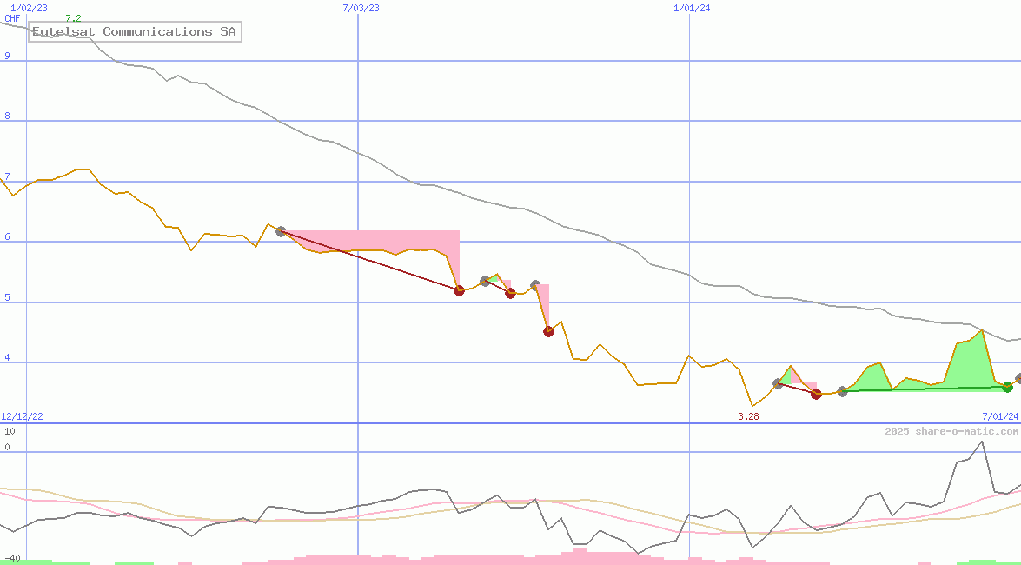The width and height of the screenshot is (1021, 565).
Task: Click the green marker near the right edge
Action: [x=1007, y=387]
